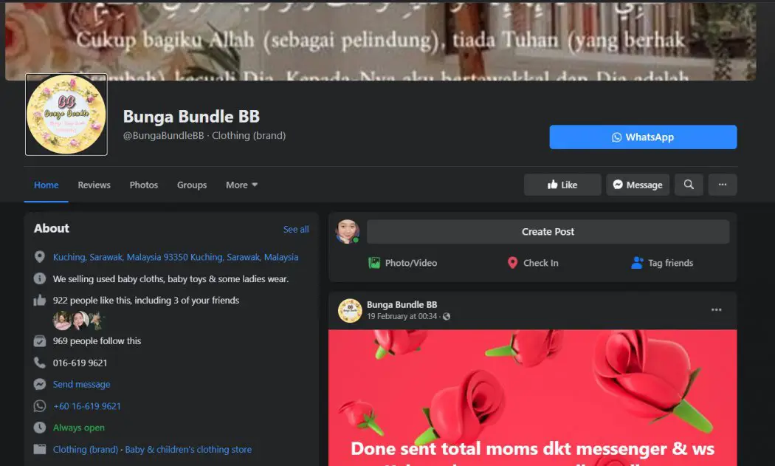The height and width of the screenshot is (466, 775).
Task: Click the category icon beside Clothing (brand)
Action: [x=40, y=449]
